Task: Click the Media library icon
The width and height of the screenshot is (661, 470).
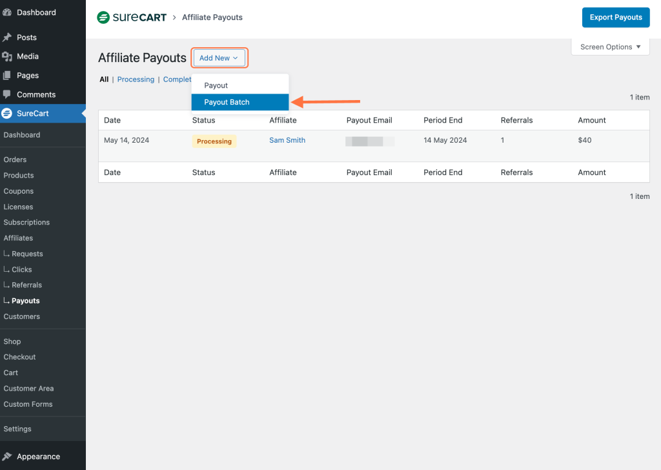Action: pyautogui.click(x=7, y=56)
